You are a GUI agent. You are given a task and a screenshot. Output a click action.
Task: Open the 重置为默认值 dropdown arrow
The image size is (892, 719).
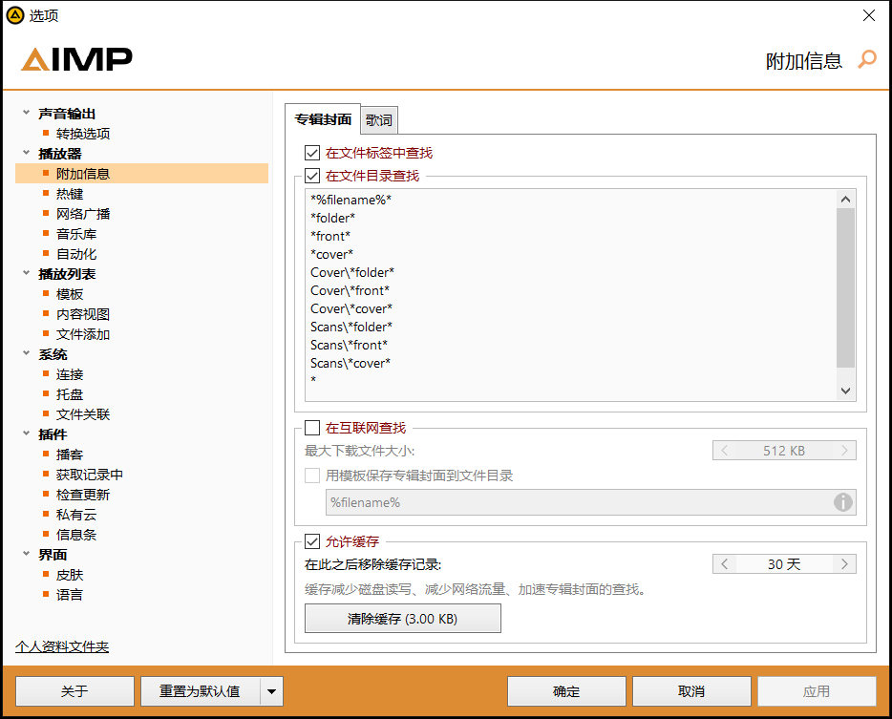[x=271, y=691]
